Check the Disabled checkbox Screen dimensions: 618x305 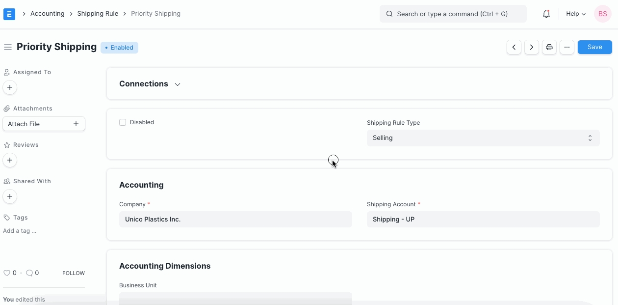[123, 122]
